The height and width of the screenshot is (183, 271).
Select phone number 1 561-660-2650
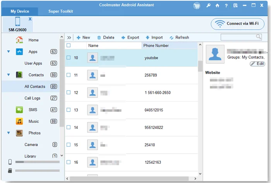(158, 93)
